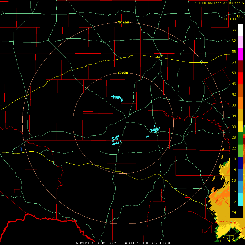The width and height of the screenshot is (245, 245).
Task: Click the 14 value on the legend
Action: pyautogui.click(x=234, y=170)
